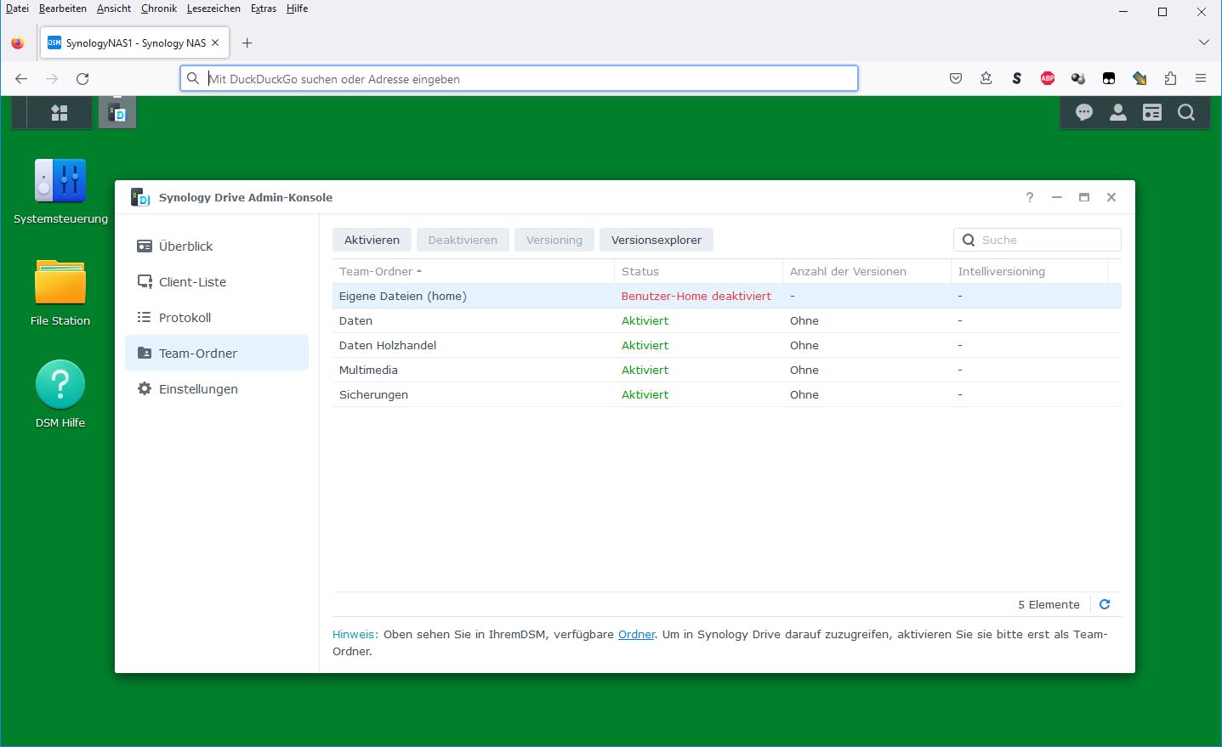Open the Protokoll section

click(217, 317)
